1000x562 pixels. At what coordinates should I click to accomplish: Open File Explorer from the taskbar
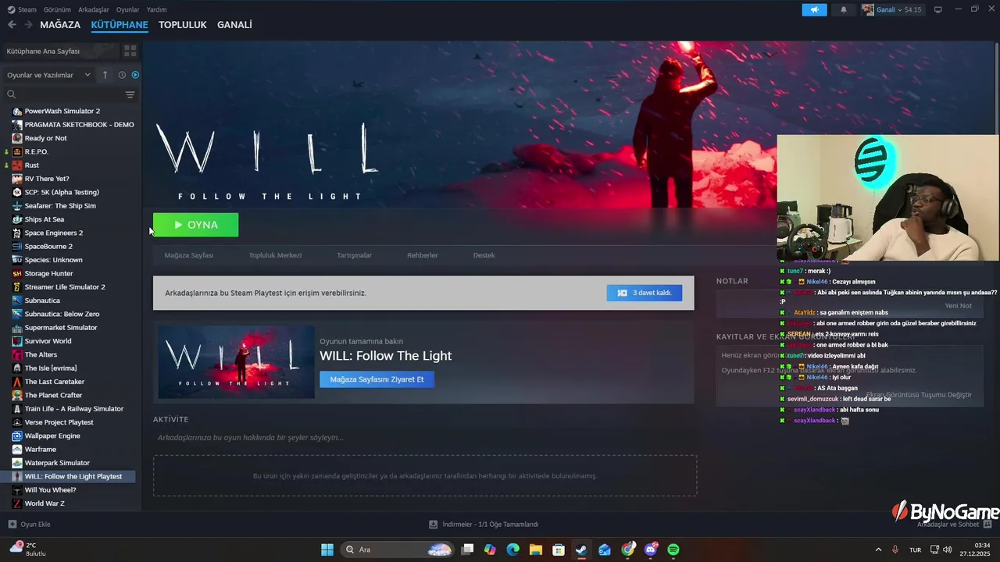click(536, 550)
